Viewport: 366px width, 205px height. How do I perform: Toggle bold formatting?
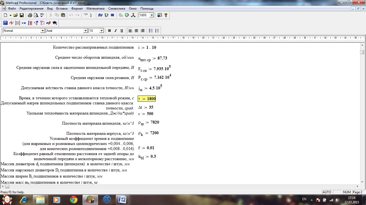click(x=109, y=31)
